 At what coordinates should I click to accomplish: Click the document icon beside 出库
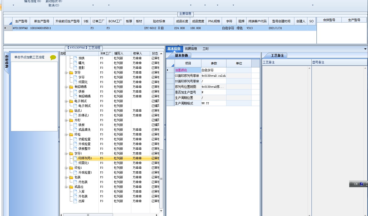point(75,201)
